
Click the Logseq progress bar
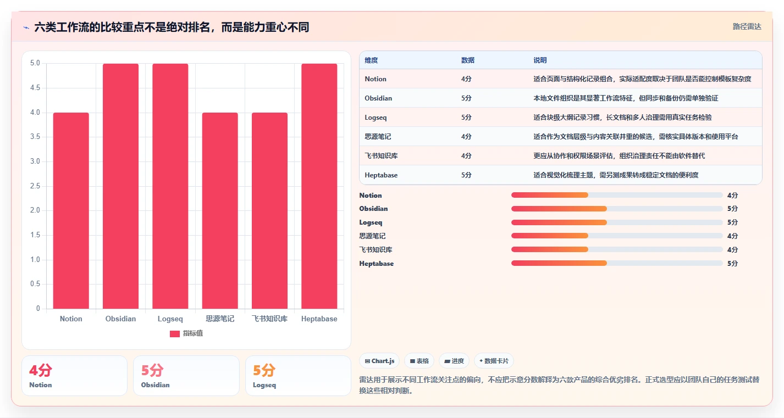tap(617, 222)
